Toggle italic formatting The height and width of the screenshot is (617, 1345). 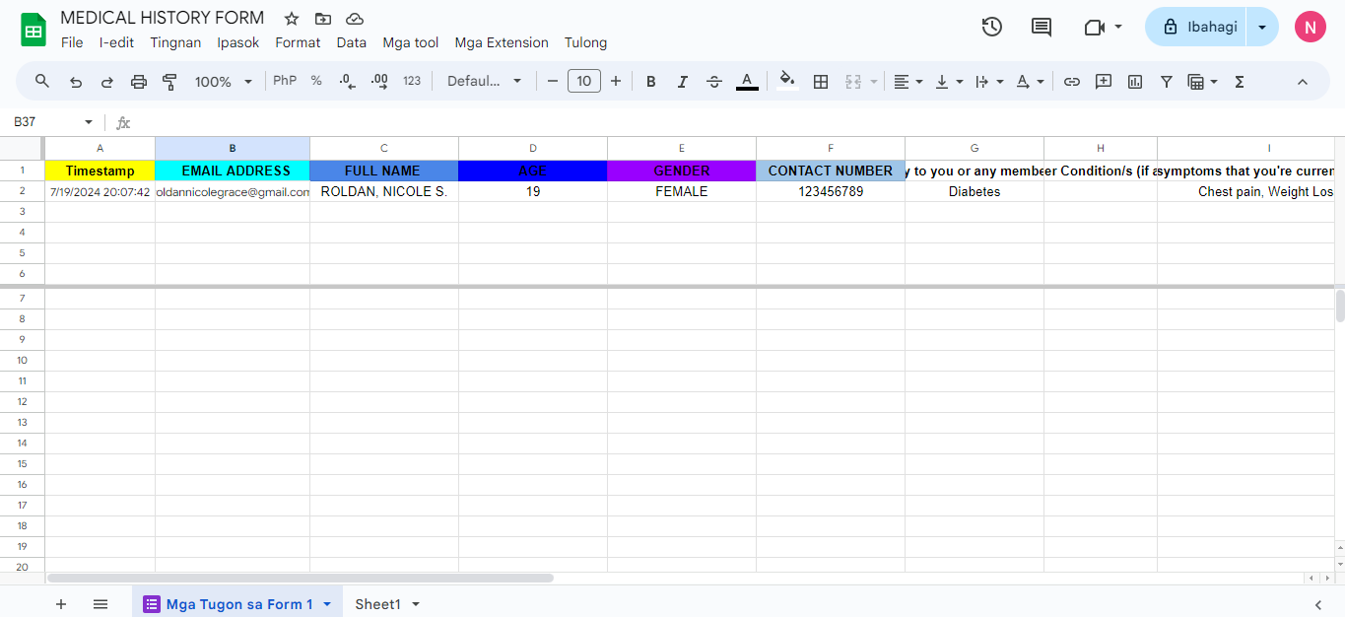683,82
